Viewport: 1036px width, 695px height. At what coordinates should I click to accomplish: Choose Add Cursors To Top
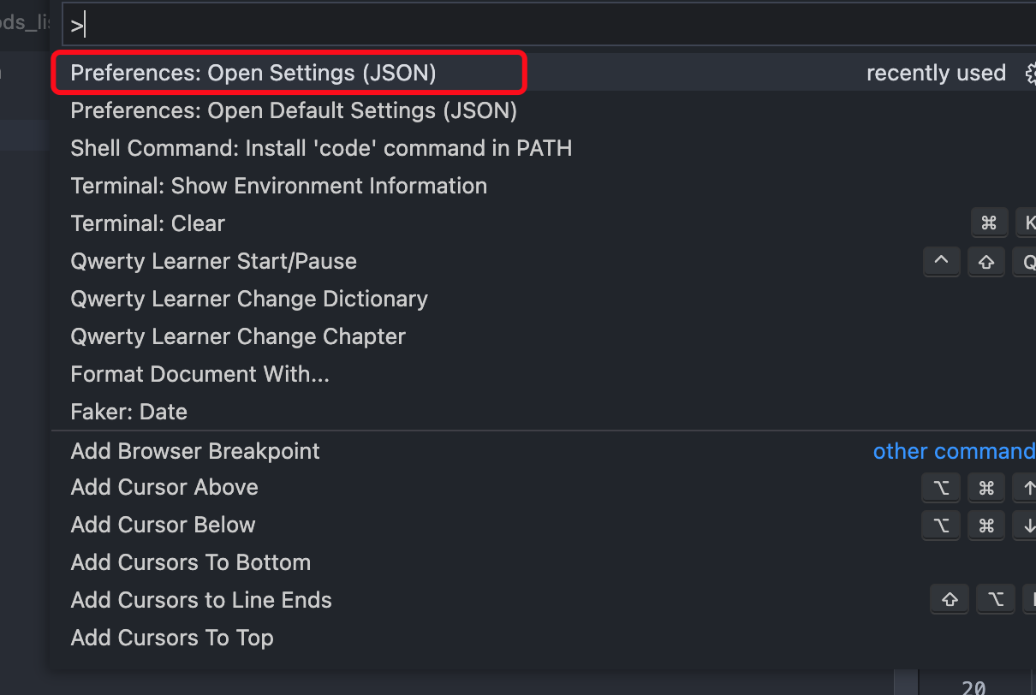click(544, 638)
